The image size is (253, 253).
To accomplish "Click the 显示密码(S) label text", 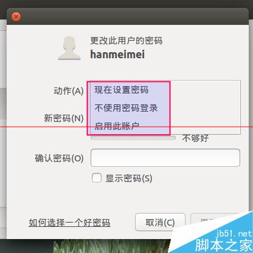I will pos(129,178).
